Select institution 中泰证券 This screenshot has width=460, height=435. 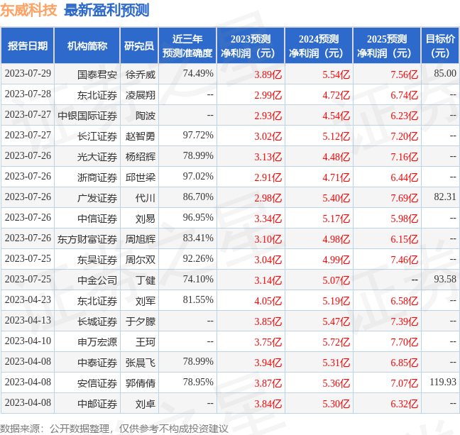(97, 363)
